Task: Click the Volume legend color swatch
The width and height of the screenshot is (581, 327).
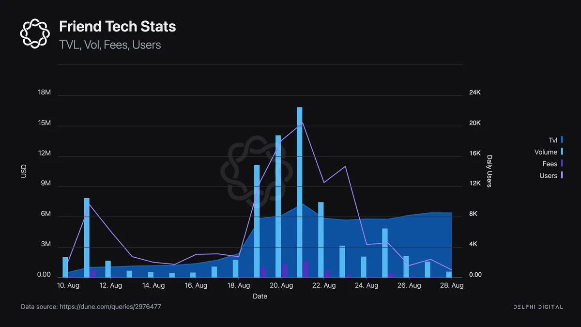Action: click(x=562, y=152)
